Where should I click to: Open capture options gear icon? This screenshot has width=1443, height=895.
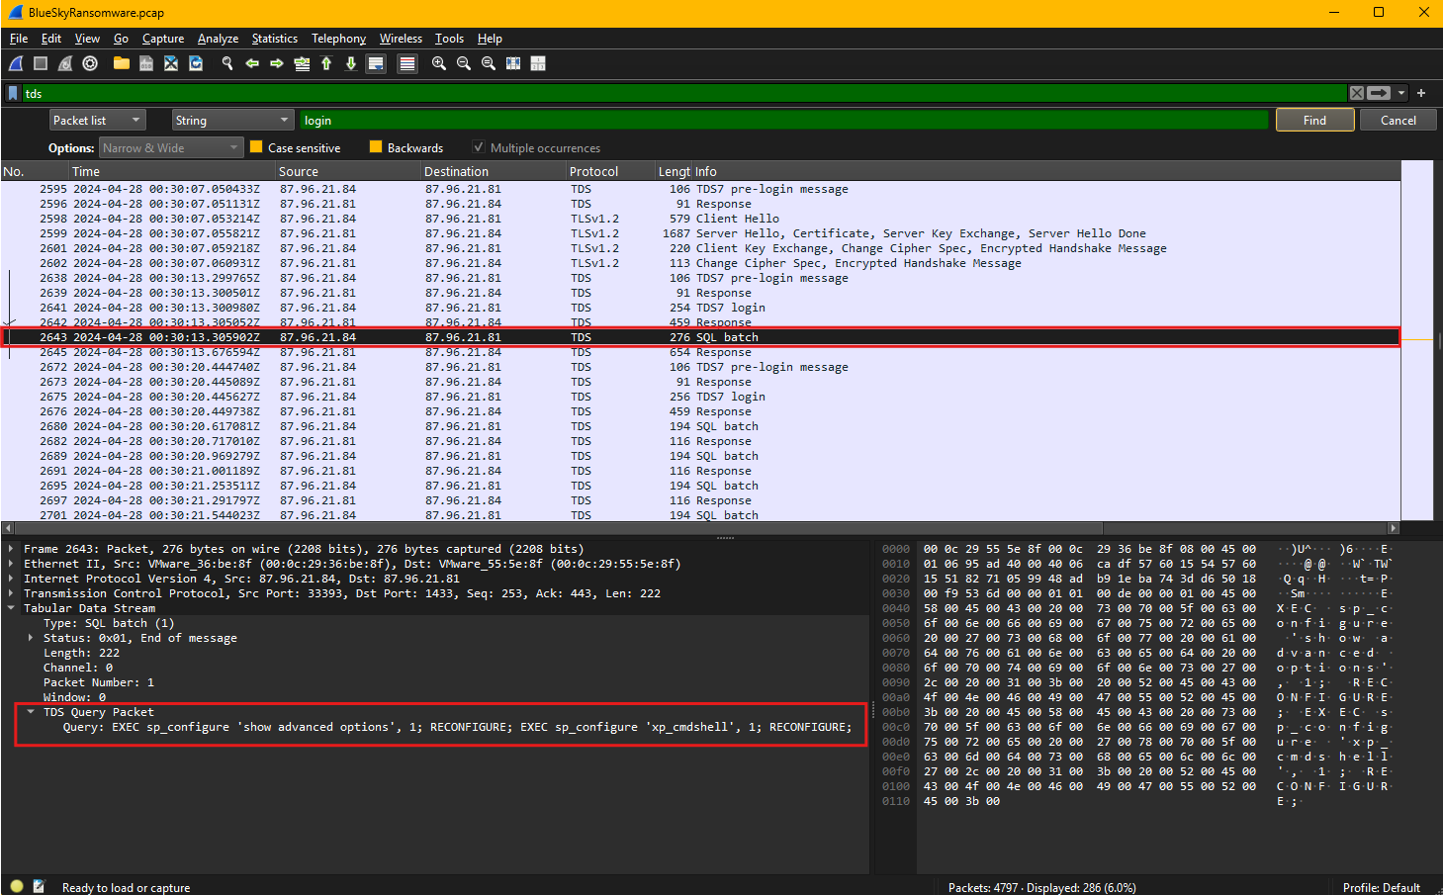click(90, 63)
